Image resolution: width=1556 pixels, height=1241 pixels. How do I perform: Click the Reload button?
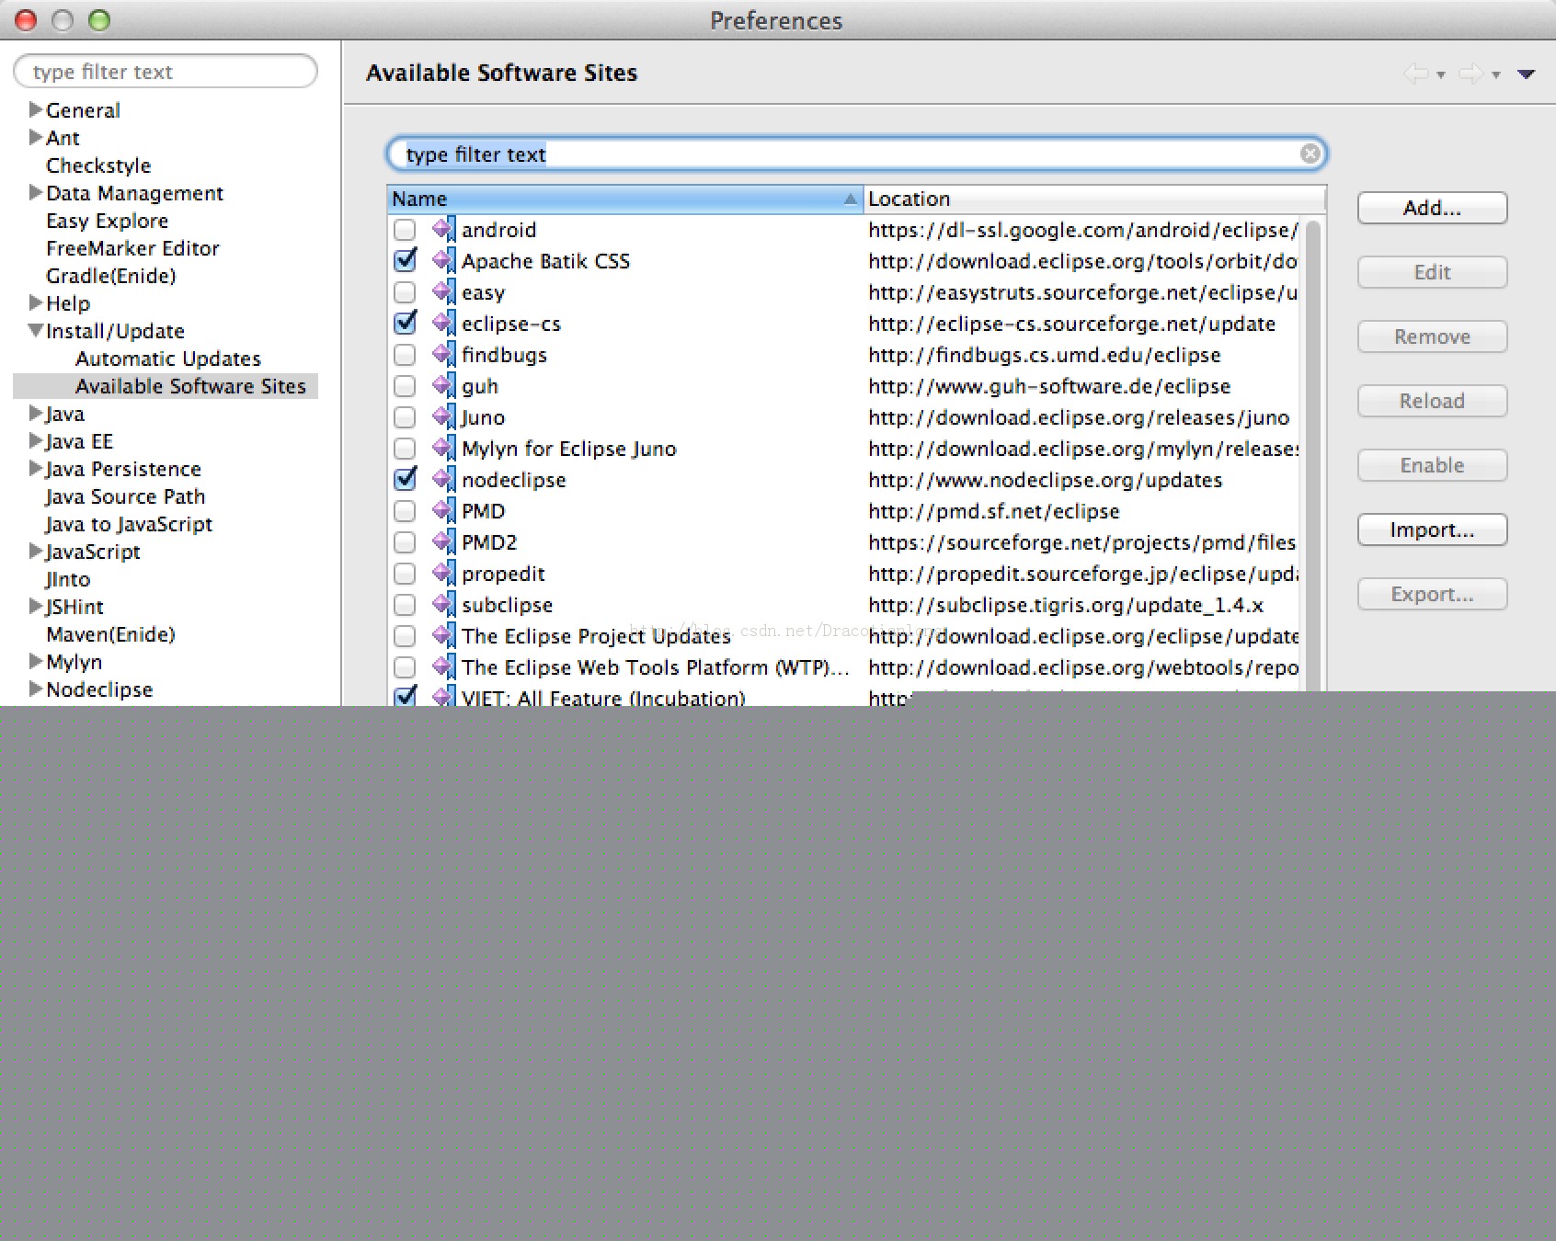pos(1432,401)
